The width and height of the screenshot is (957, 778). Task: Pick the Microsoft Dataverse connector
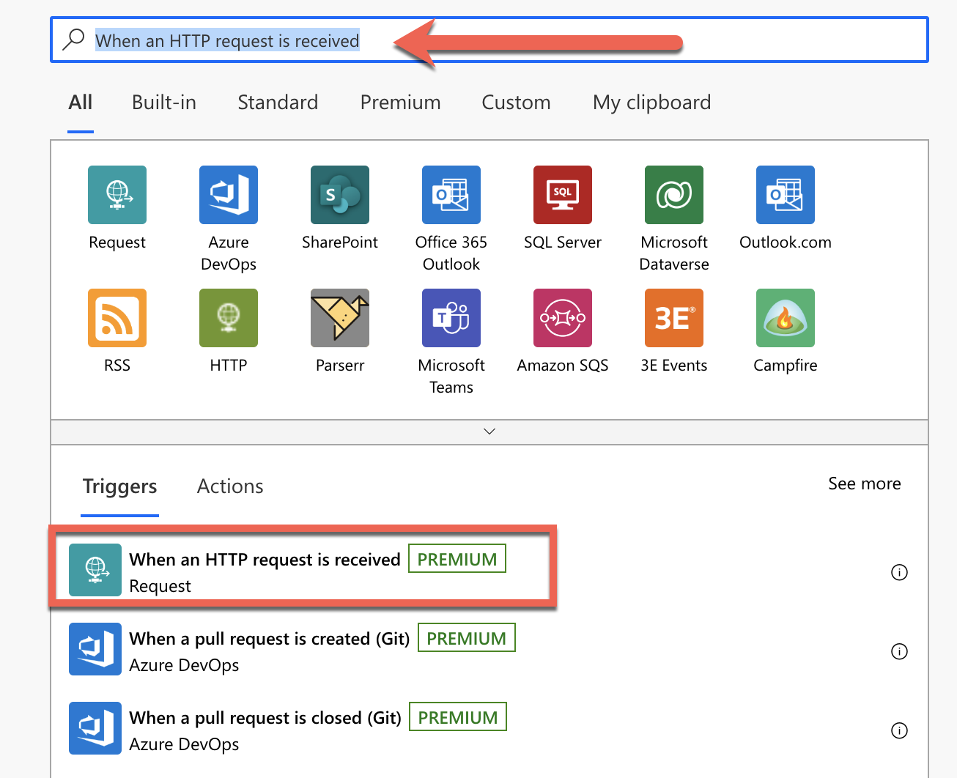coord(674,195)
